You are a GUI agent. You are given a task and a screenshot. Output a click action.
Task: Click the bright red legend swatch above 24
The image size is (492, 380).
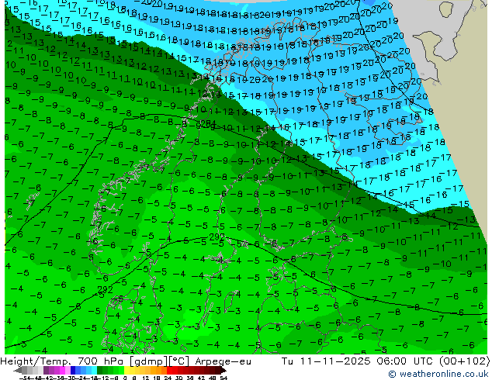click(x=169, y=371)
